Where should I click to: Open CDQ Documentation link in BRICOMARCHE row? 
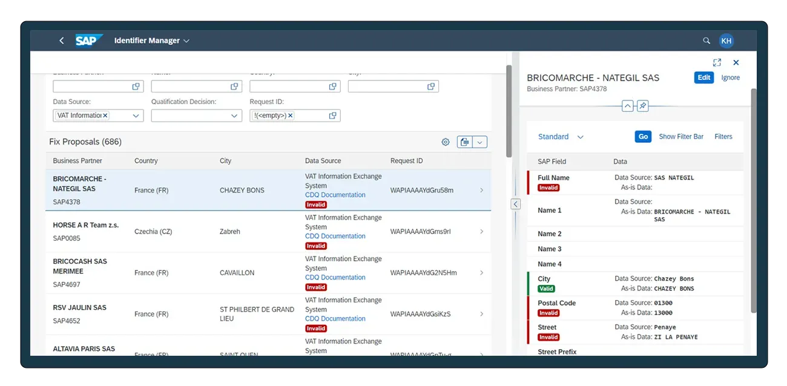point(335,195)
